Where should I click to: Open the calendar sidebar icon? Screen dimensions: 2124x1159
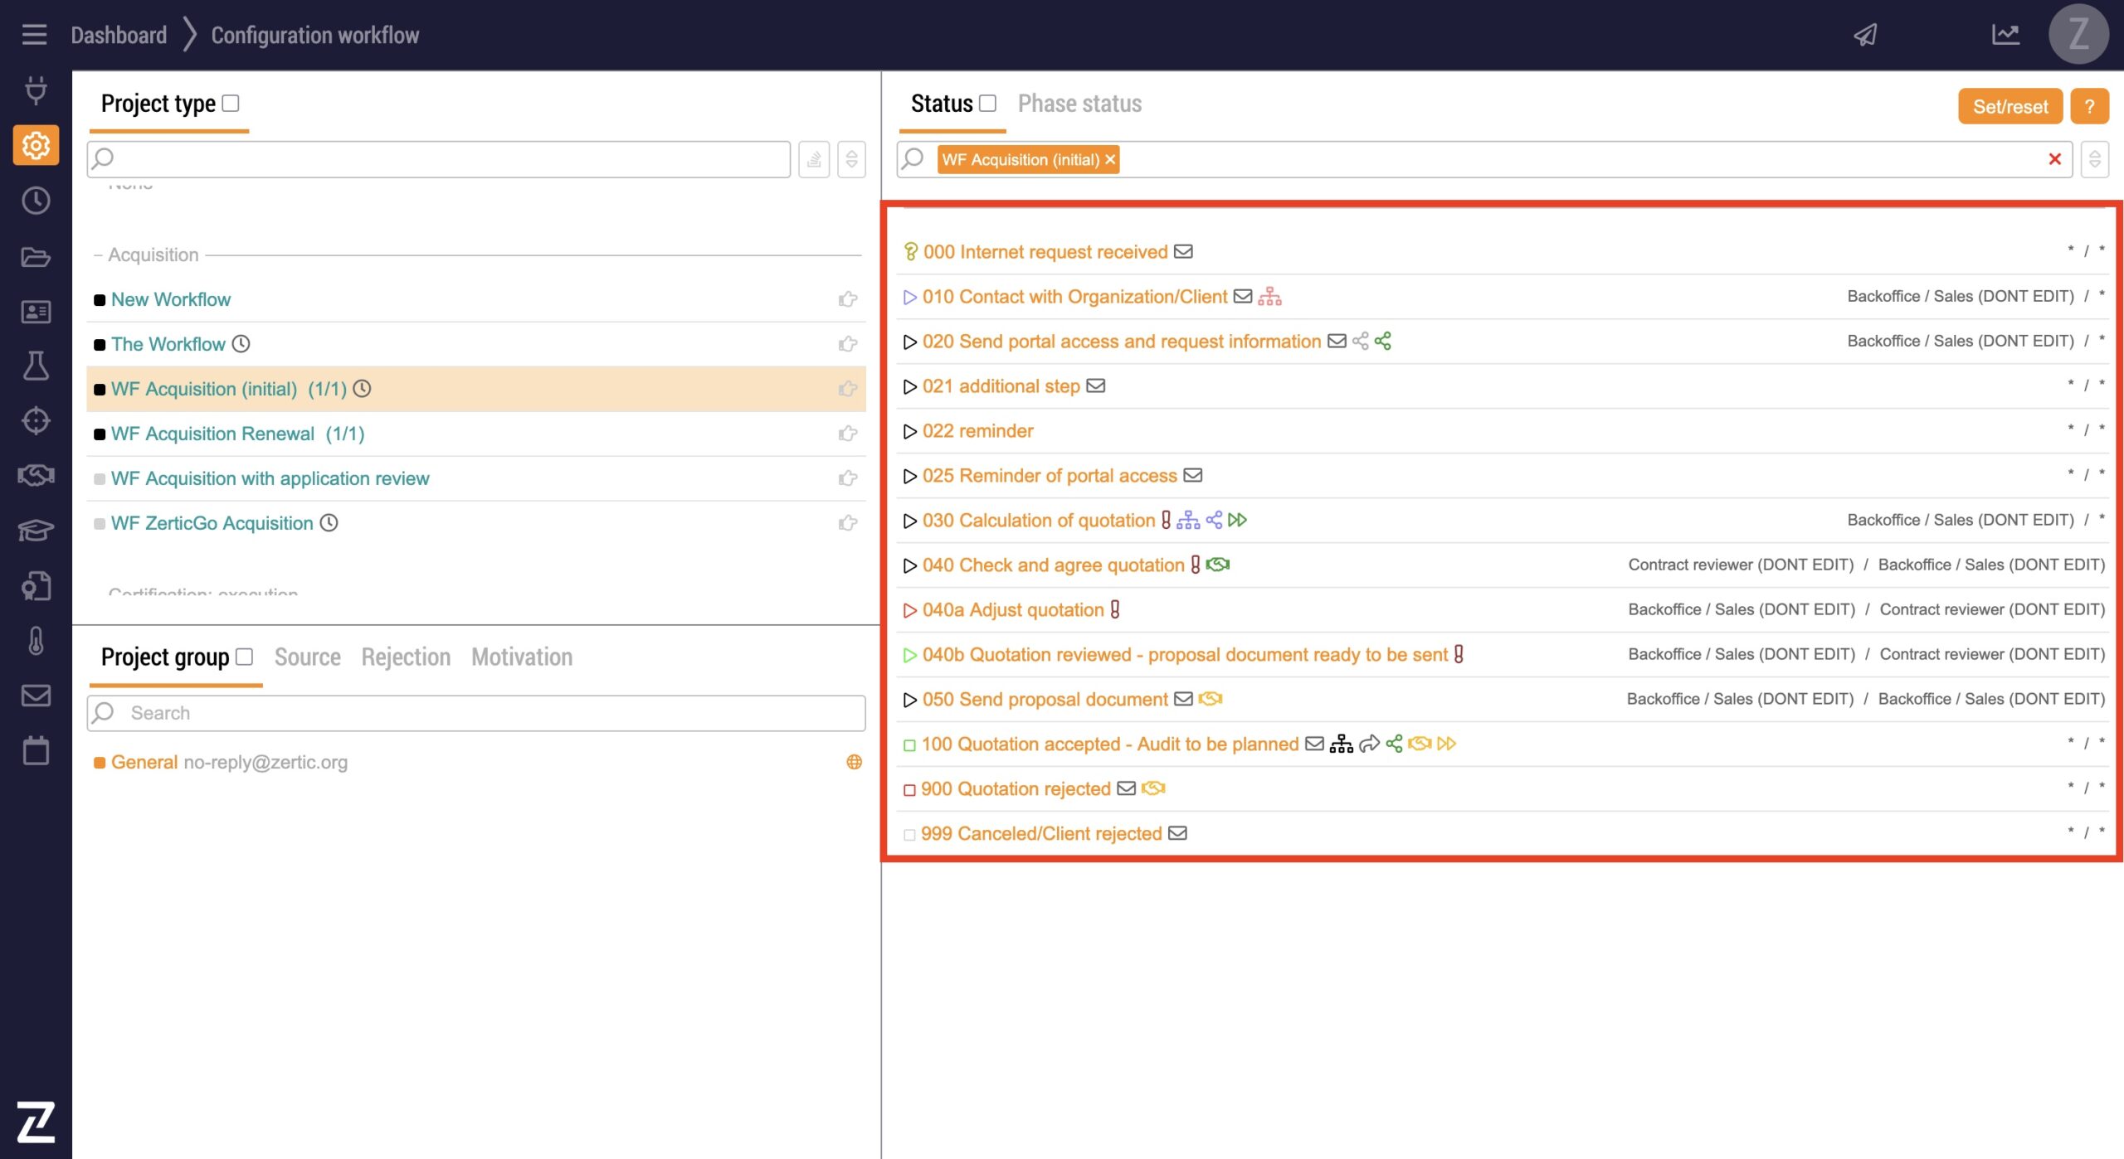click(36, 750)
